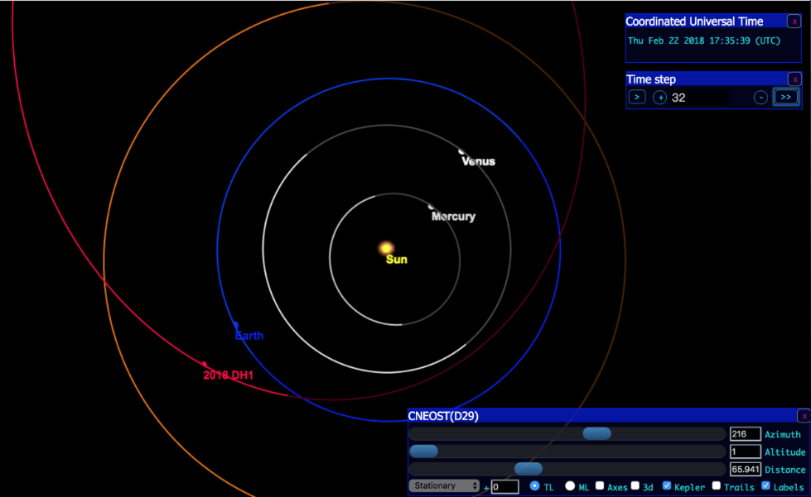
Task: Click the 'Altitude' label
Action: [785, 452]
